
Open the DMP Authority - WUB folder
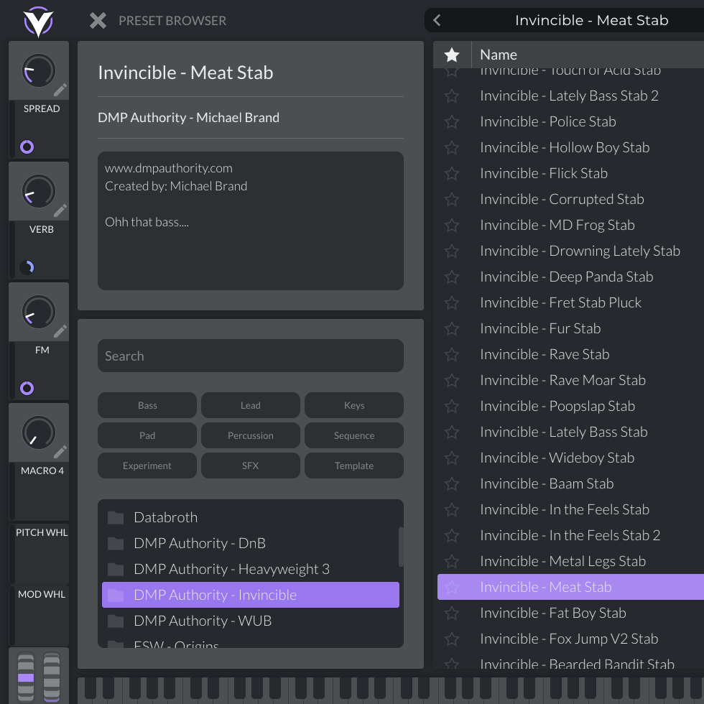[203, 621]
